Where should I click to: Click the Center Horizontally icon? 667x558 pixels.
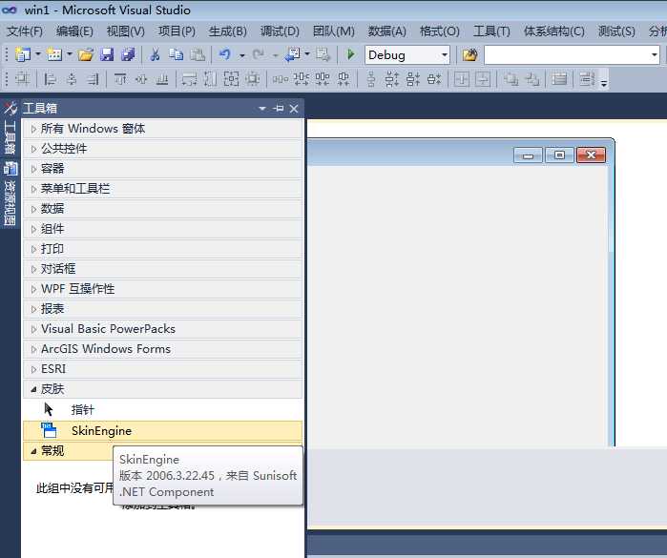pyautogui.click(x=462, y=79)
